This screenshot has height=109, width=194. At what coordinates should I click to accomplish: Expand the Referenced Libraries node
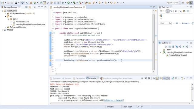coord(5,27)
